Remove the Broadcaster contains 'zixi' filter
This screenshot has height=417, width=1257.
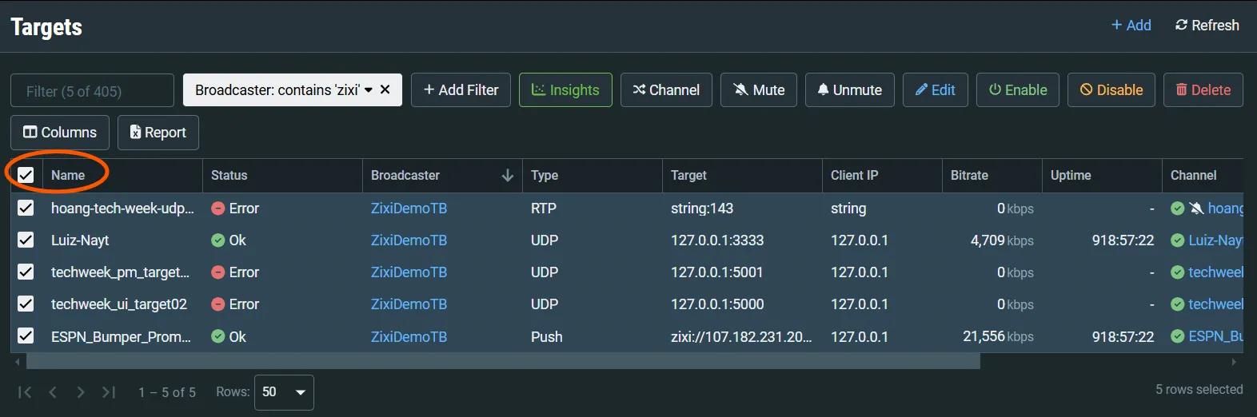(x=385, y=89)
